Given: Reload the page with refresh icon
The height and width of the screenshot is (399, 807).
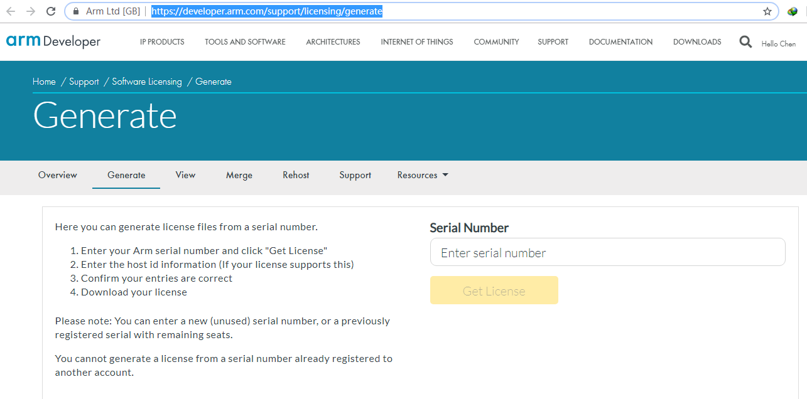Looking at the screenshot, I should coord(51,11).
